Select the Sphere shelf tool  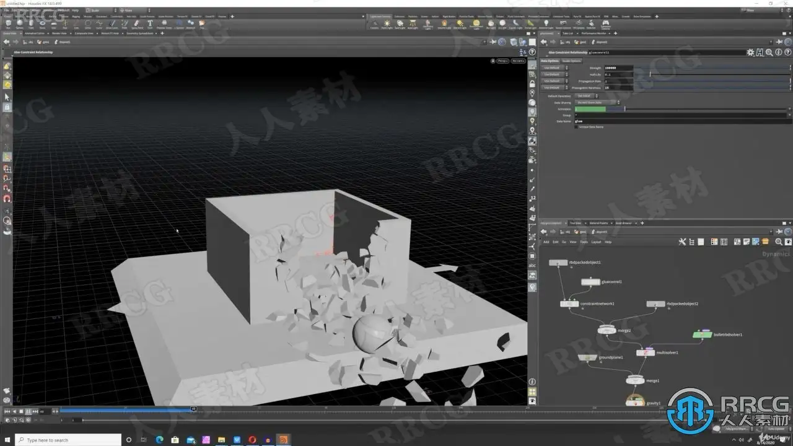[20, 24]
